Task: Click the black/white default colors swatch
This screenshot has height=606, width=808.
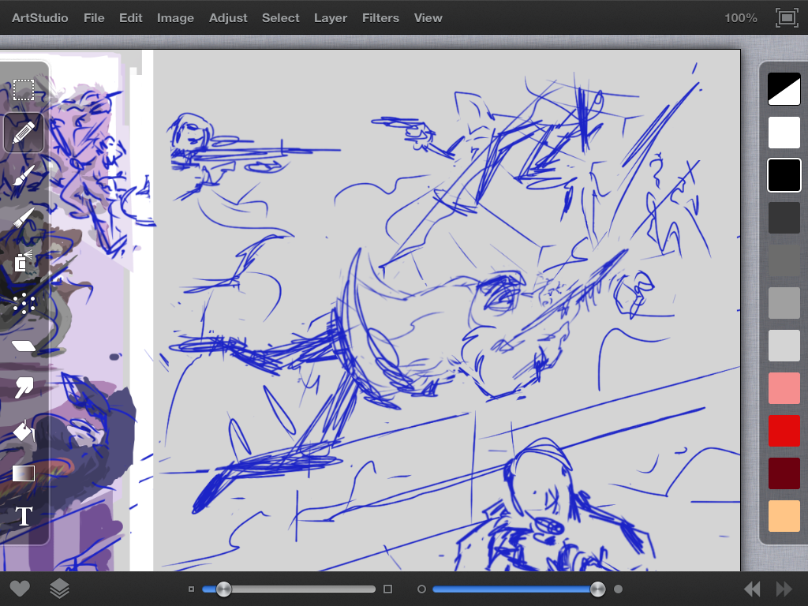Action: tap(784, 89)
